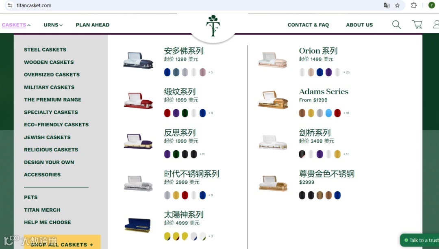Open ABOUT US page

(x=359, y=25)
